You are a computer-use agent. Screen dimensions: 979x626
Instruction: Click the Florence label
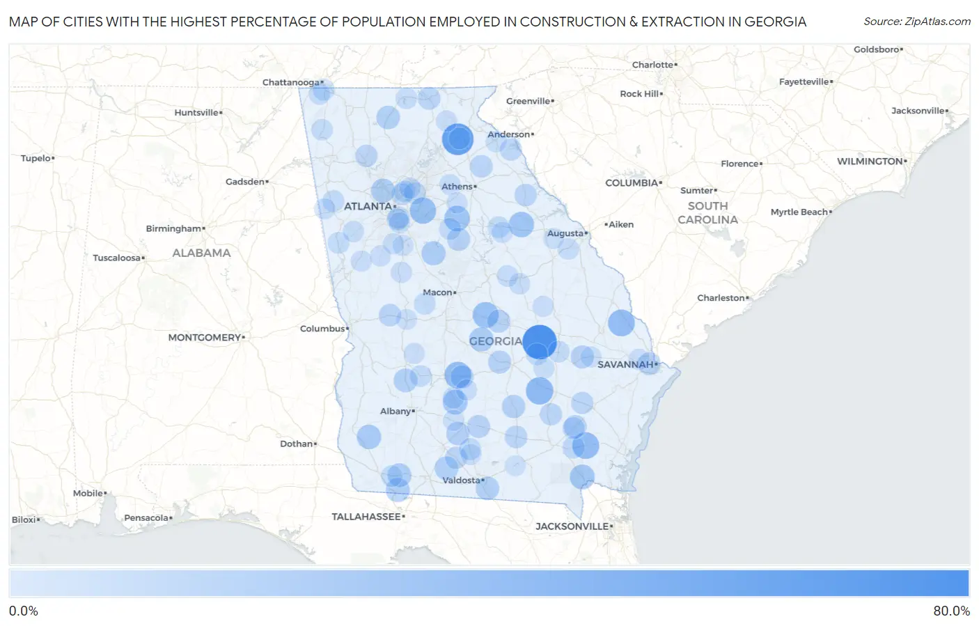(739, 164)
